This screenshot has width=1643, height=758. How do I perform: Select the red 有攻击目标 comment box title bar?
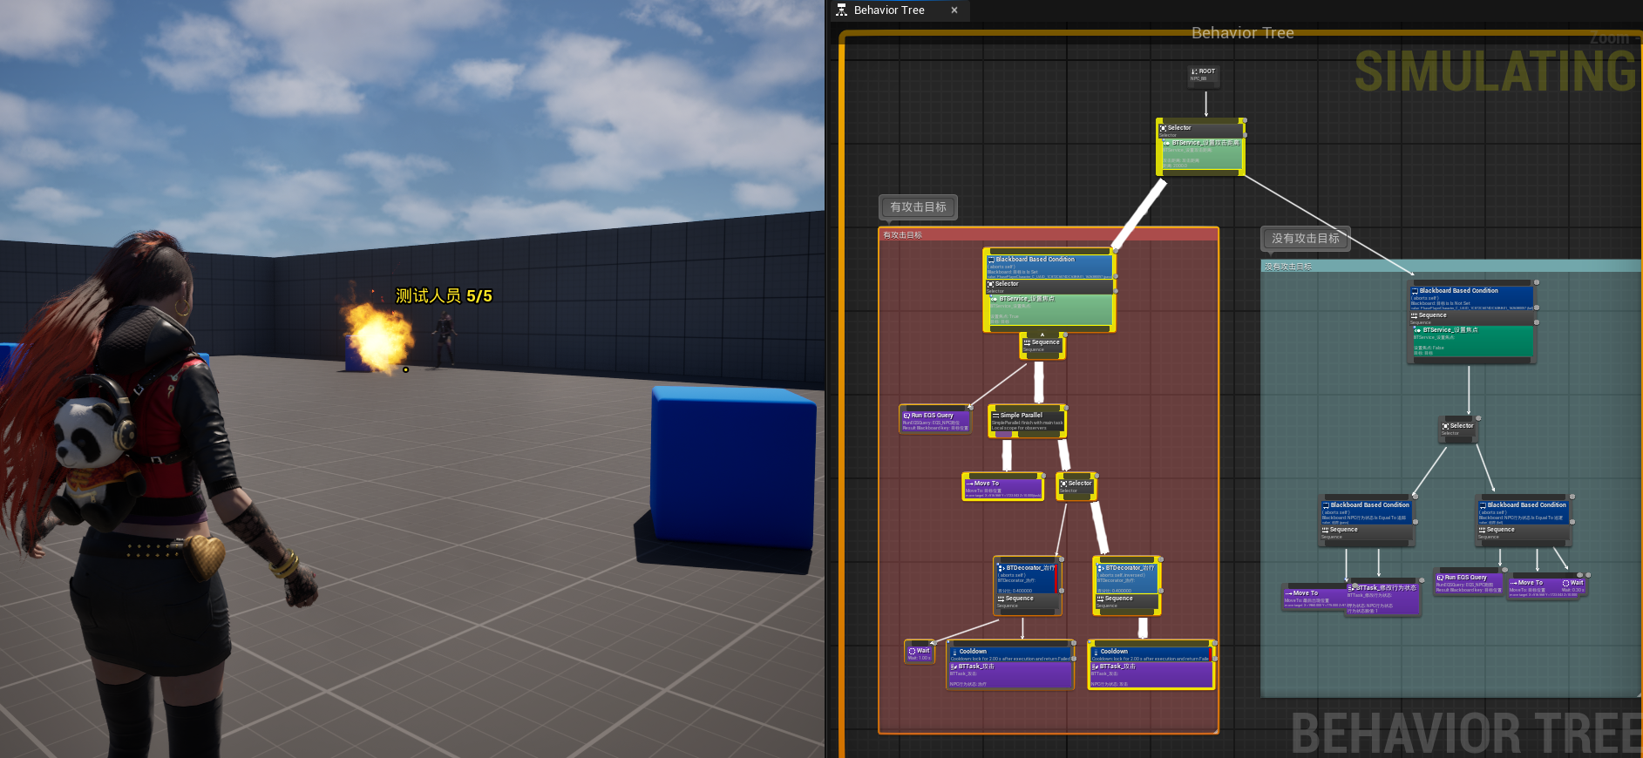point(1048,234)
